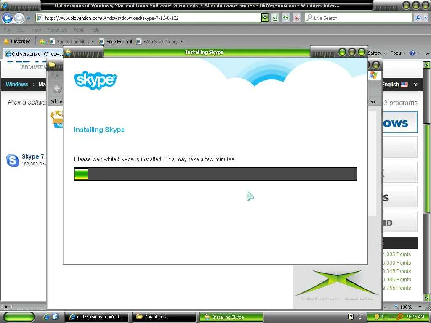431x323 pixels.
Task: Click the Refresh page icon
Action: point(286,18)
